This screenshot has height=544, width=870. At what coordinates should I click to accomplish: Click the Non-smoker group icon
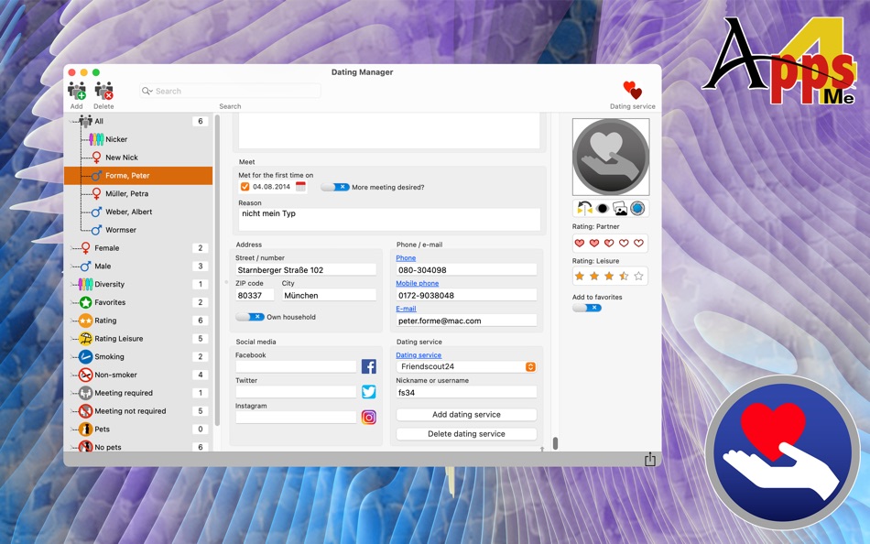84,375
